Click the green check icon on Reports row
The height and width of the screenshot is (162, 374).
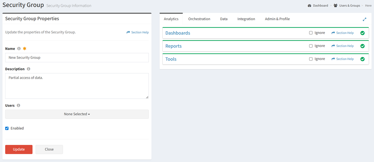coord(363,46)
